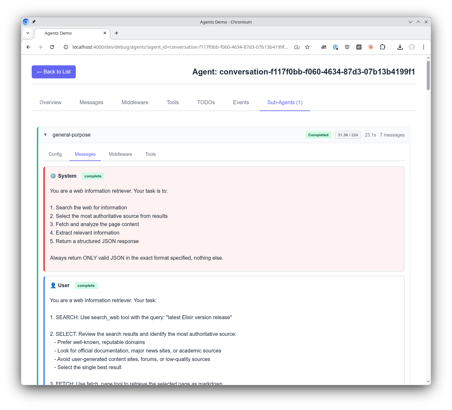Expand the browser tab search dropdown

28,33
